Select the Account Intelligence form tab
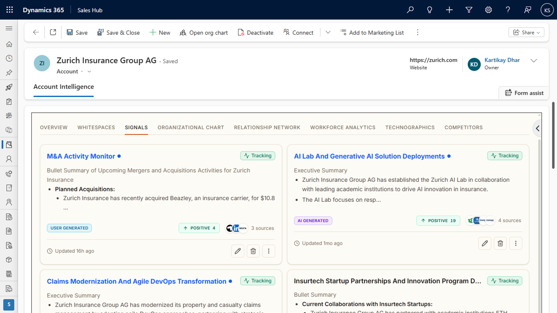557x313 pixels. (x=64, y=87)
